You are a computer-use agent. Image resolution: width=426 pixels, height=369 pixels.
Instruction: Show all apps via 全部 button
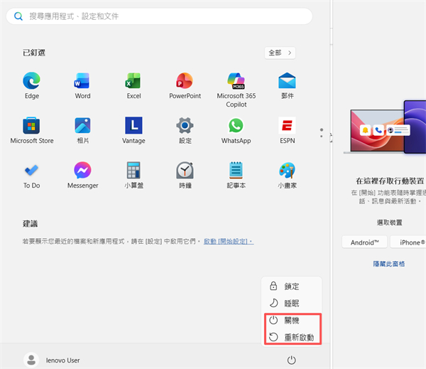[280, 53]
